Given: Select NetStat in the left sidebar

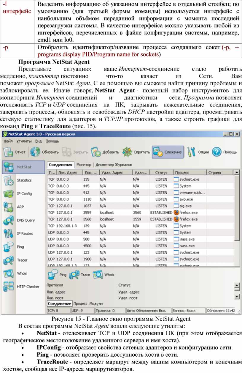Looking at the screenshot, I should (23, 167).
